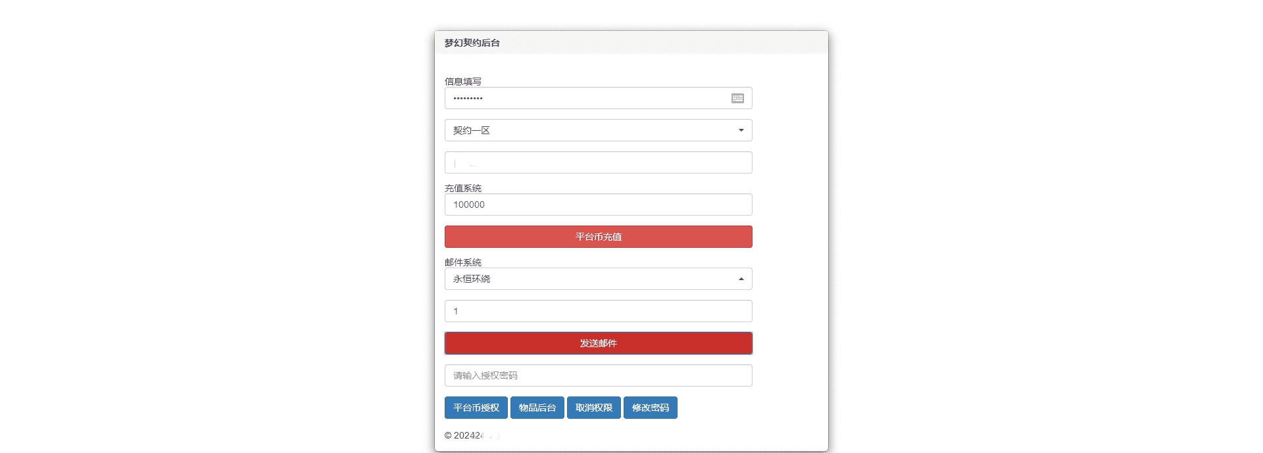Click the 信息填写 section label
The width and height of the screenshot is (1263, 453).
pos(463,82)
